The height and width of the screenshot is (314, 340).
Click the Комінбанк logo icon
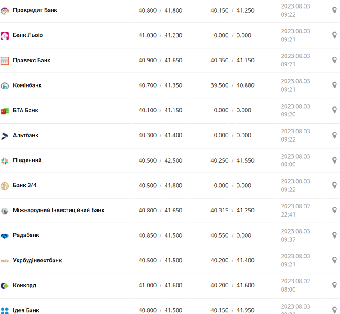tap(4, 86)
